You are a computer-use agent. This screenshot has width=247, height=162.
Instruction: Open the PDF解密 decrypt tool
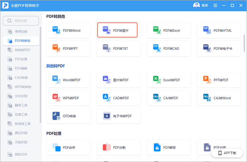point(169,147)
